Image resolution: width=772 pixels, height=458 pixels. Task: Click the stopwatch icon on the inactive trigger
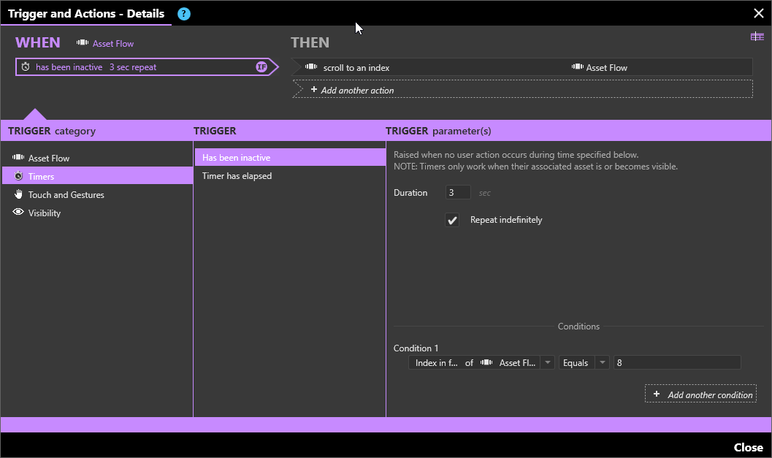[25, 66]
